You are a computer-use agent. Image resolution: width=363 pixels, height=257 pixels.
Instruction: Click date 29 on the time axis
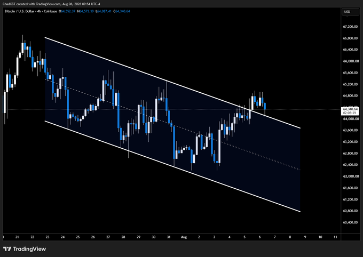(138, 237)
